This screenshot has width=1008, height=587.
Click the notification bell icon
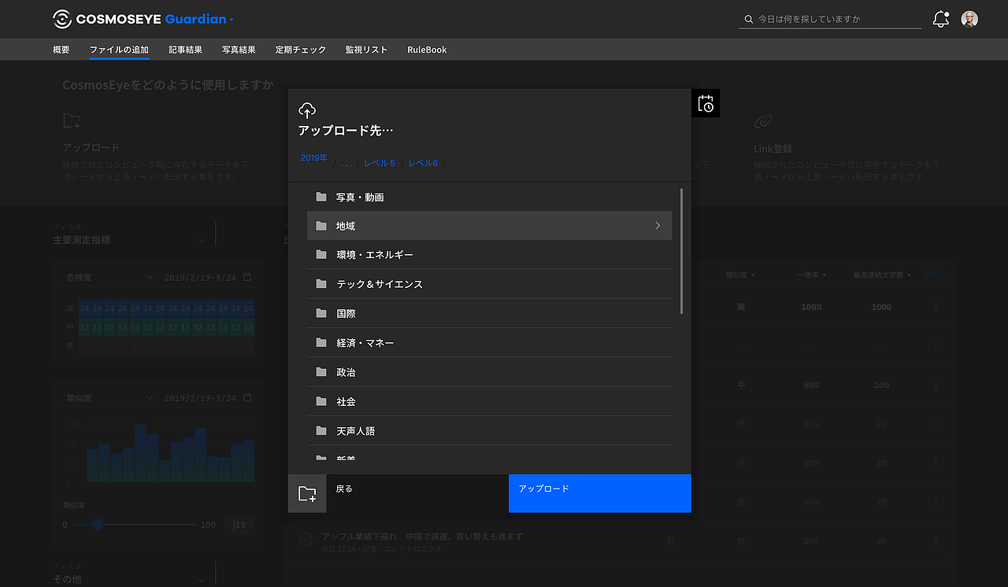[940, 19]
